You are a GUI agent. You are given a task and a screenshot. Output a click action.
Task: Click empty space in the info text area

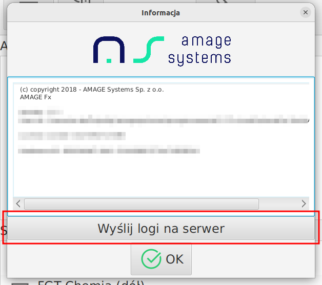[160, 174]
